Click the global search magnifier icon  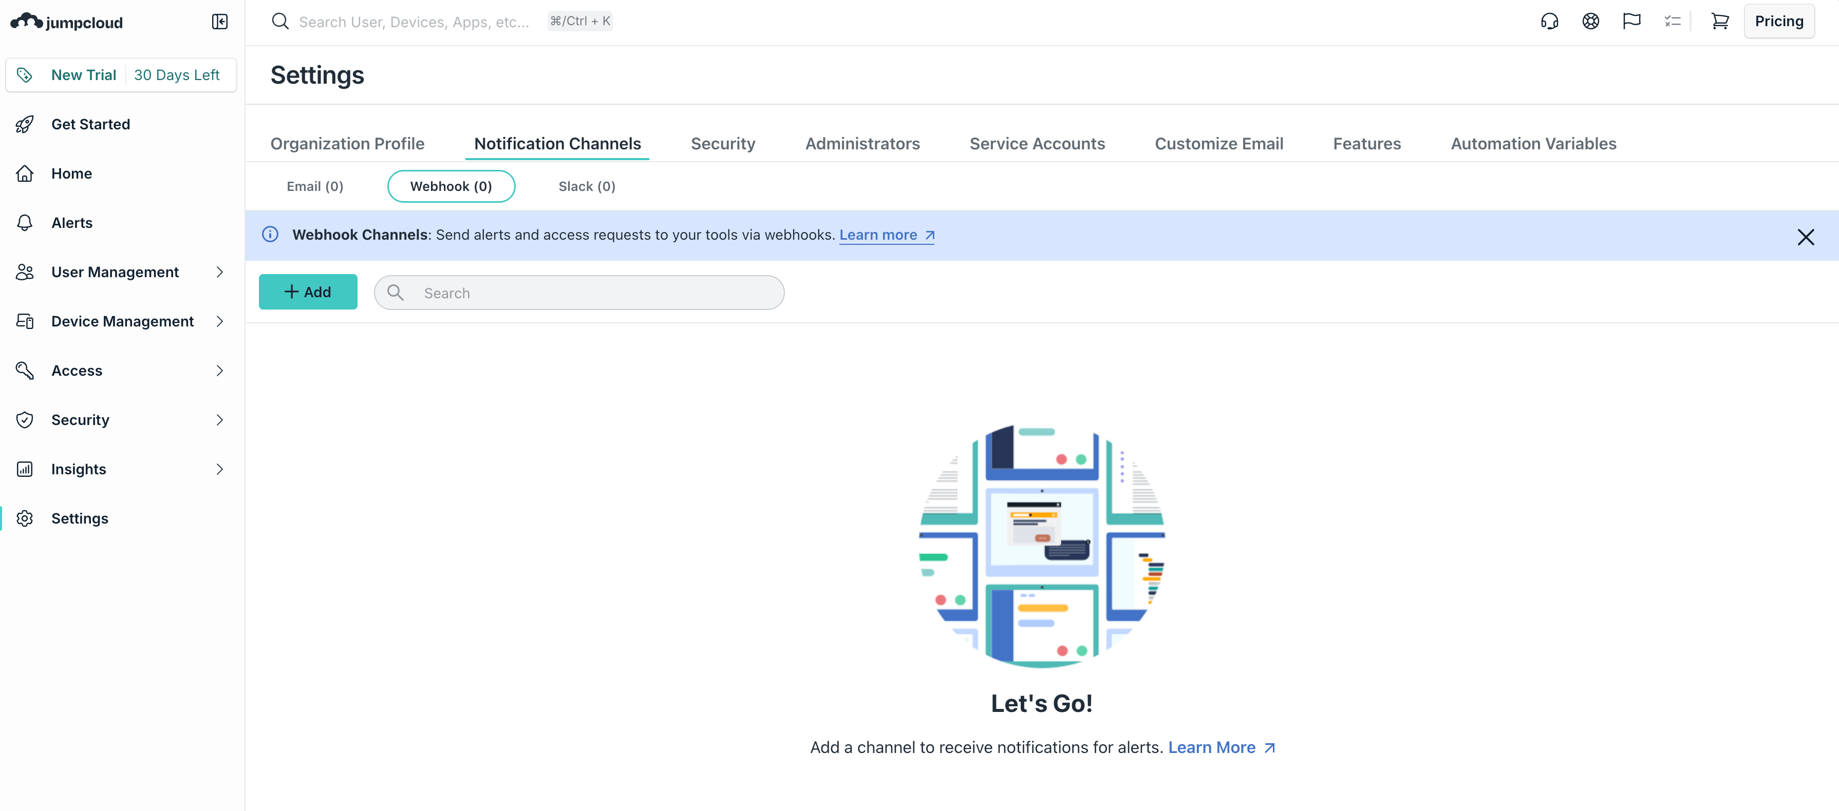280,22
